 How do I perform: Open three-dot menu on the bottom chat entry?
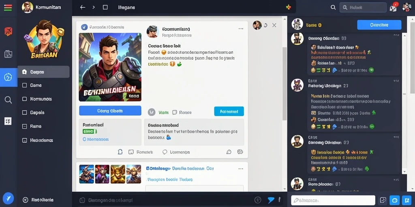point(396,179)
